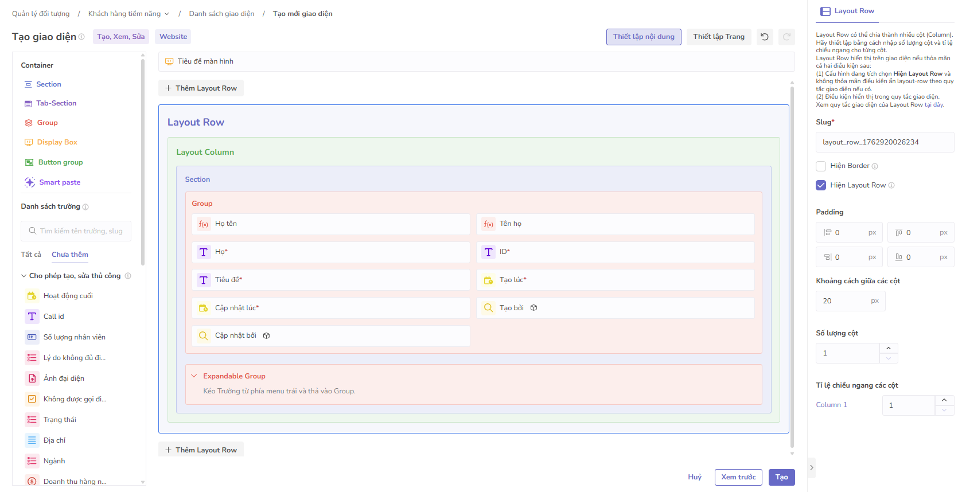Uncheck the Hiện Layout Row checkbox
This screenshot has height=492, width=962.
click(x=821, y=185)
